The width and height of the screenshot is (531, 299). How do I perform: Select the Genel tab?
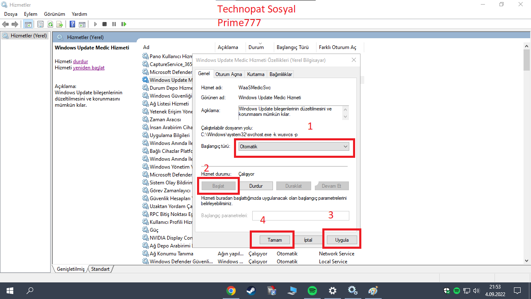(204, 74)
